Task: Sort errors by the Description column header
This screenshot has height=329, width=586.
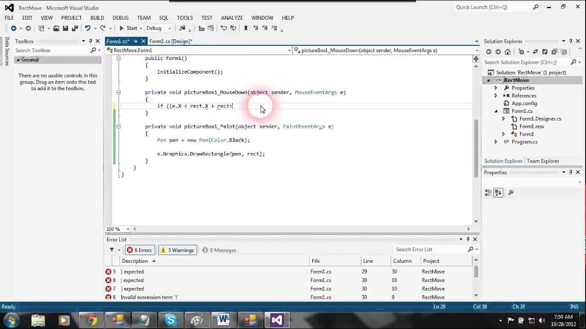Action: point(215,261)
